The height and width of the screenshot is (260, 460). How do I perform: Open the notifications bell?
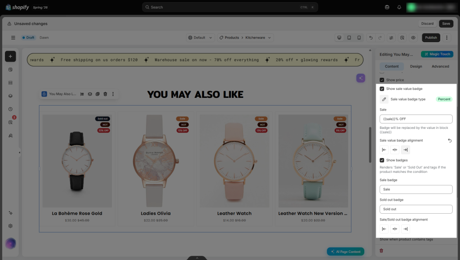(x=399, y=7)
